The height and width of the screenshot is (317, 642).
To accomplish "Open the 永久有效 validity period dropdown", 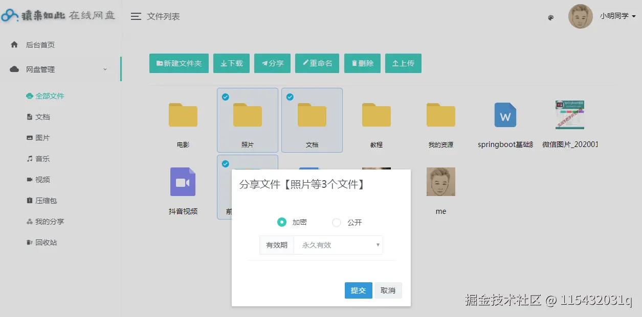I will click(x=338, y=245).
